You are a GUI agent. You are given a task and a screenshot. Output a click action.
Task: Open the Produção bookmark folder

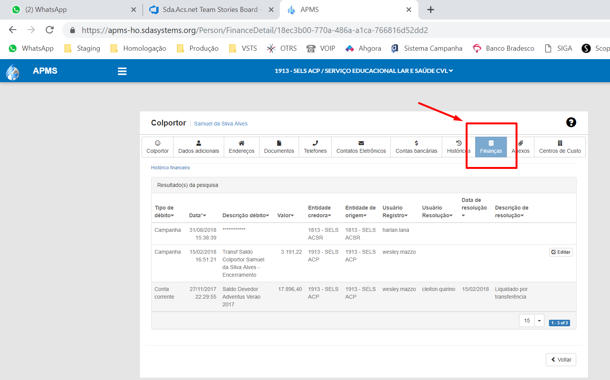(x=198, y=48)
